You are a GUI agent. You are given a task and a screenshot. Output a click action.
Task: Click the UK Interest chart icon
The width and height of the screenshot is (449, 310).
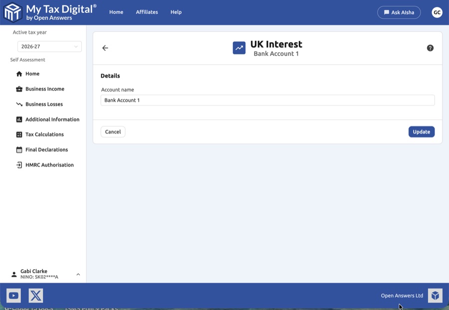pos(239,48)
